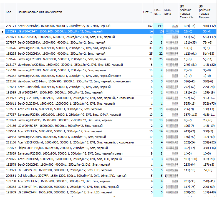Select Saint Petersburg rating 324(-18)
Viewport: 217px width, 197px height.
(188, 26)
